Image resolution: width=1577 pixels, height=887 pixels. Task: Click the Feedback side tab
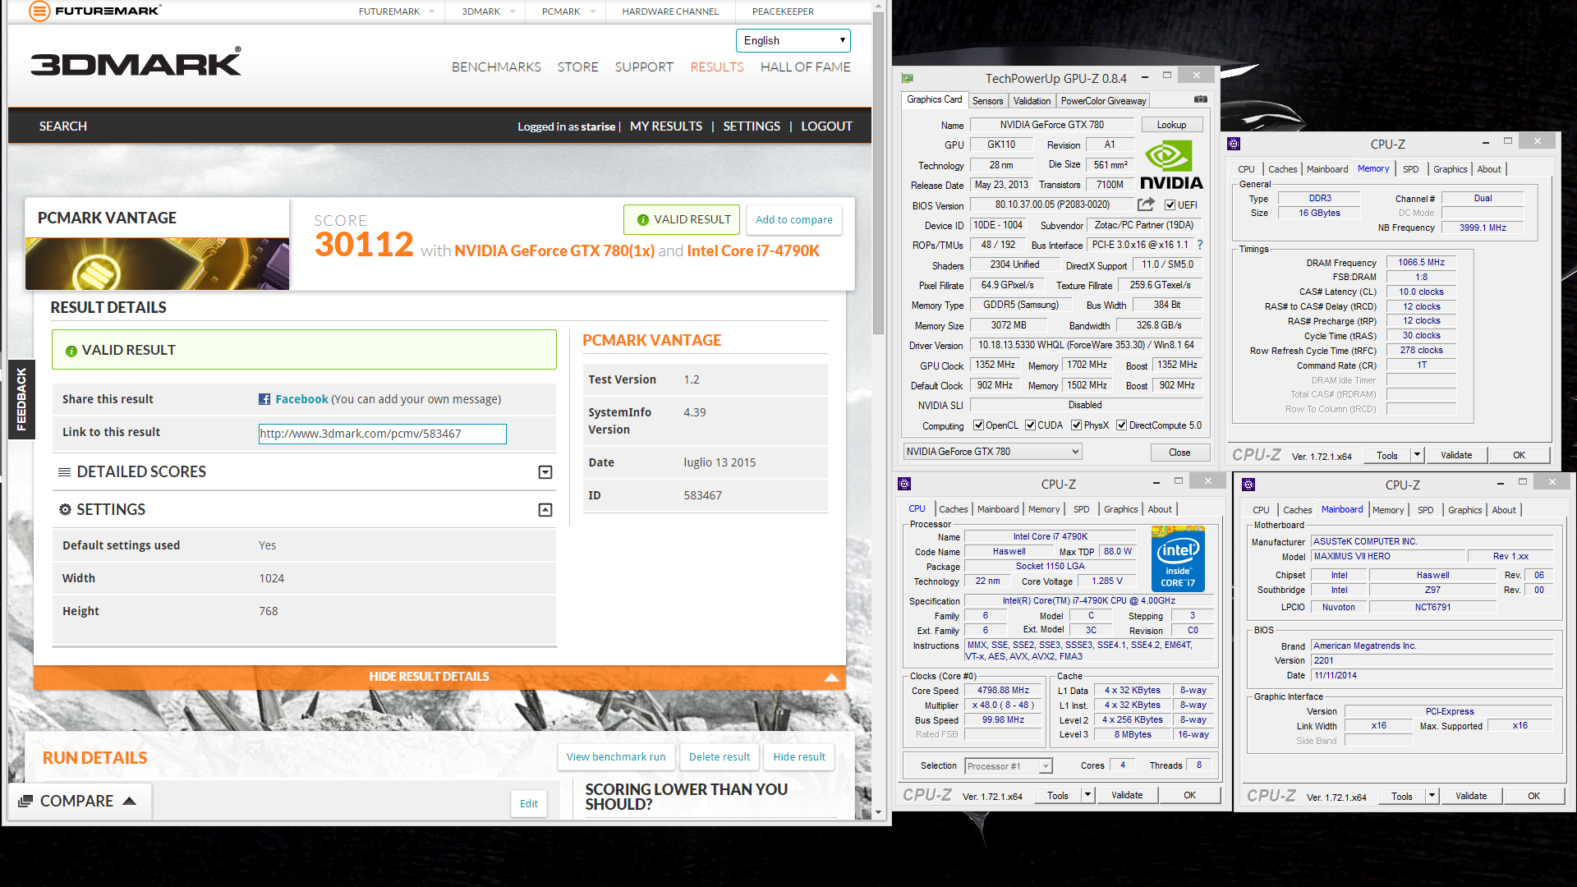click(x=21, y=399)
